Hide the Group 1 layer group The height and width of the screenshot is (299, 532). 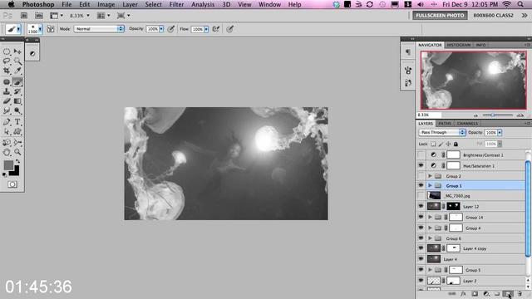click(x=421, y=185)
